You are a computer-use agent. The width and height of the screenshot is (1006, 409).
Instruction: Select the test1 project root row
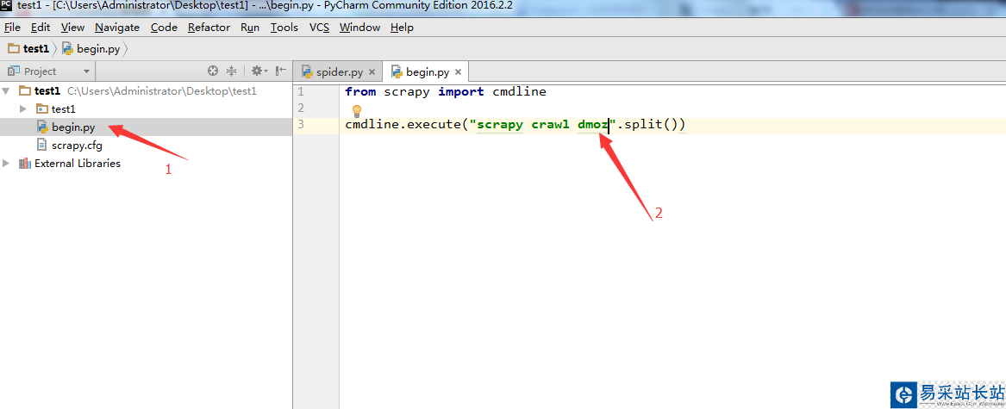147,91
